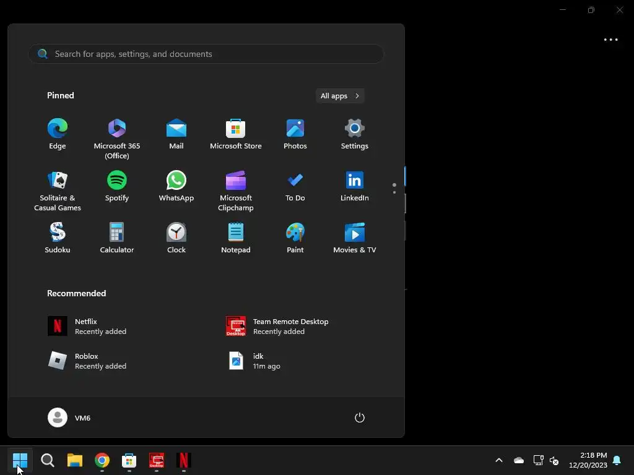
Task: Open File Explorer from taskbar
Action: coord(75,460)
